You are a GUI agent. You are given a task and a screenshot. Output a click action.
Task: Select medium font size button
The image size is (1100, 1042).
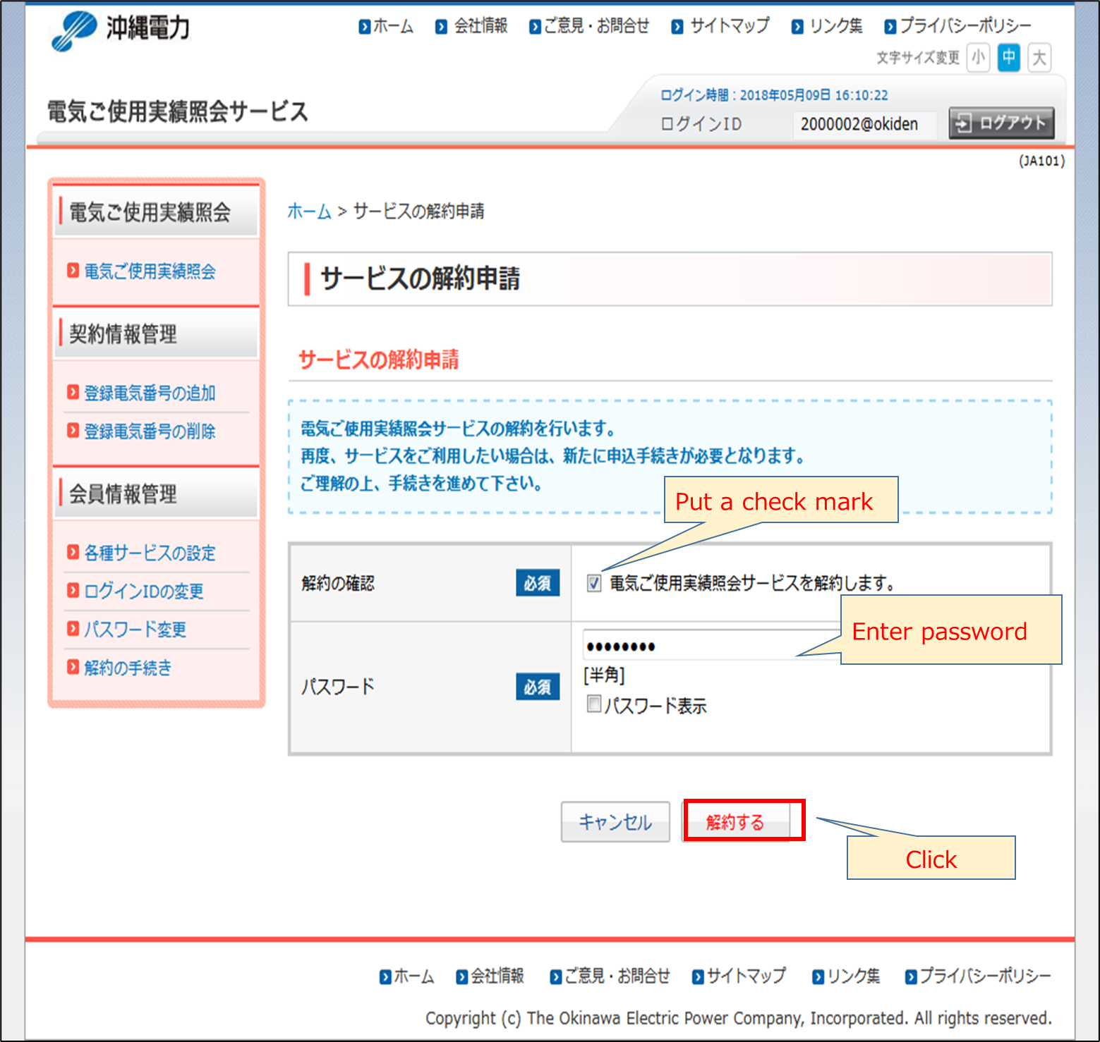click(x=1009, y=57)
